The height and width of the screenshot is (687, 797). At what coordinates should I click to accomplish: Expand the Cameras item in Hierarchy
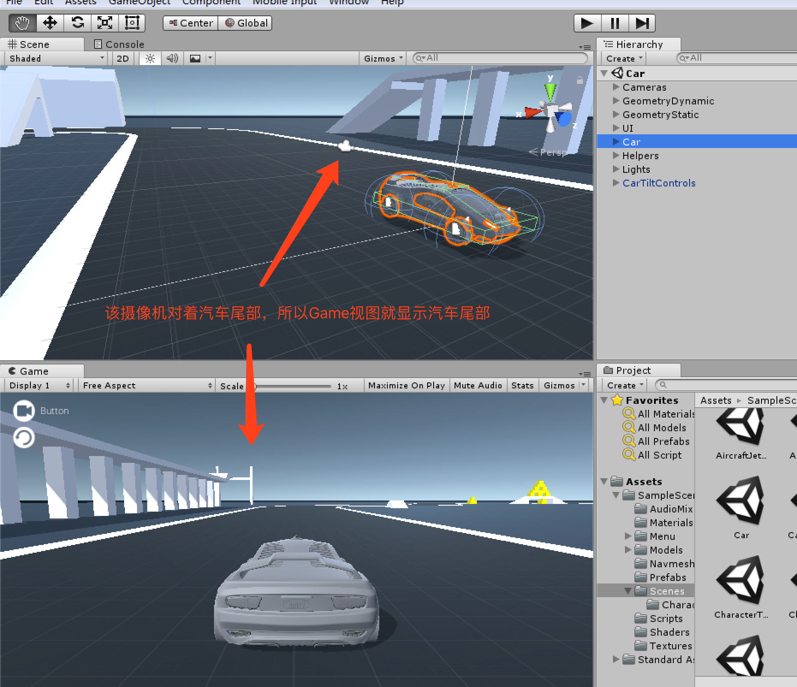(616, 87)
